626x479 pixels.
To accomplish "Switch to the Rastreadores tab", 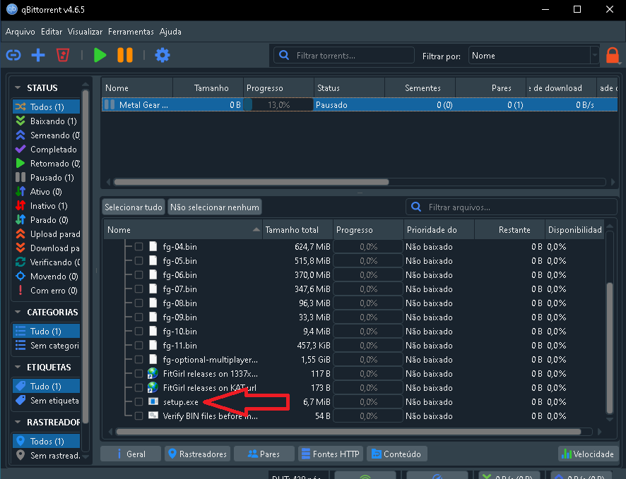I will pos(196,454).
